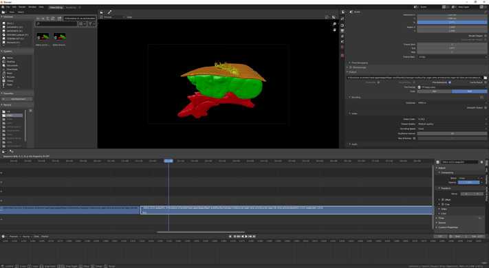The image size is (489, 268).
Task: Open the Edit menu
Action: click(x=14, y=7)
